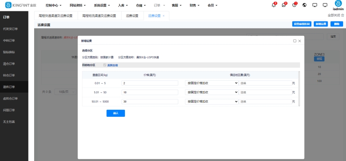Click the 删除 button

click(337, 24)
